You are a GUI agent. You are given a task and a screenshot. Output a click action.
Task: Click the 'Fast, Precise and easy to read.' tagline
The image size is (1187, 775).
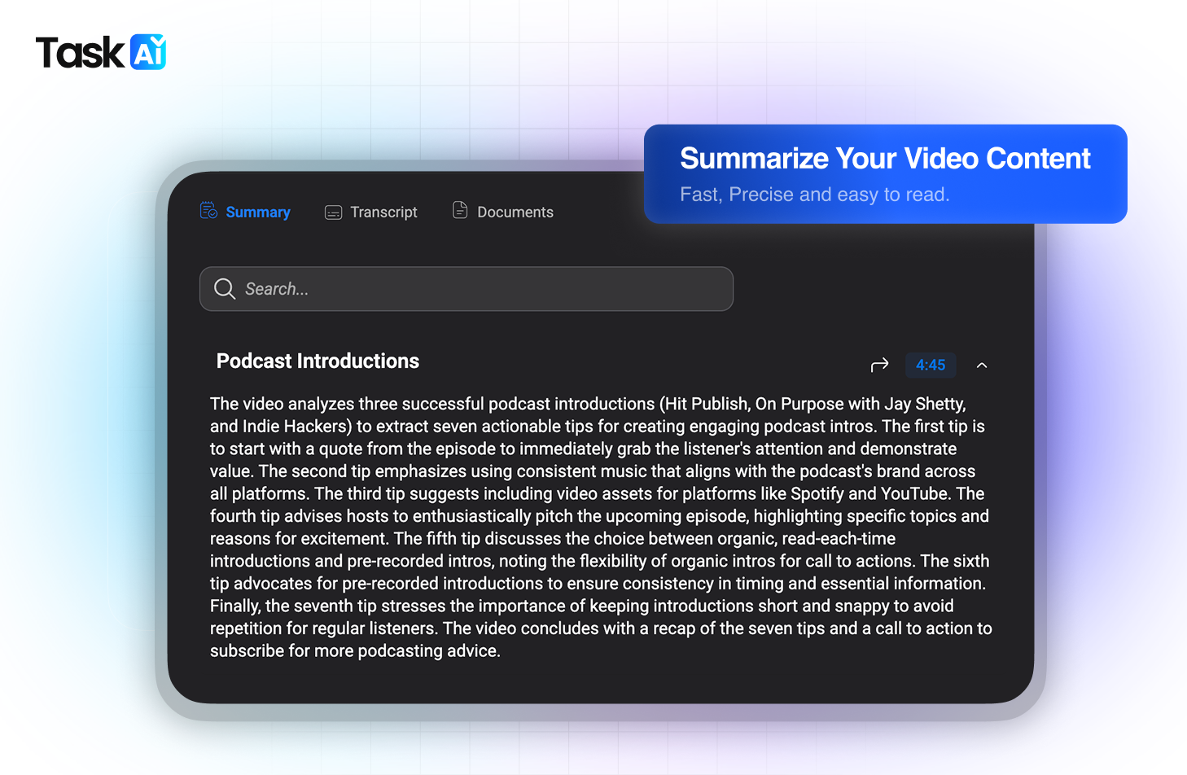click(x=815, y=195)
